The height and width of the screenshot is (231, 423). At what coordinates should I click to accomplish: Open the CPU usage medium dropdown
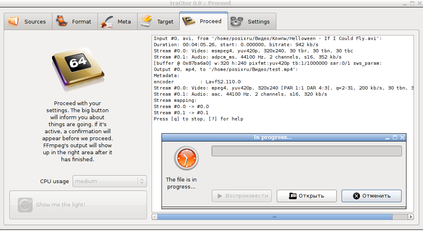(x=109, y=181)
